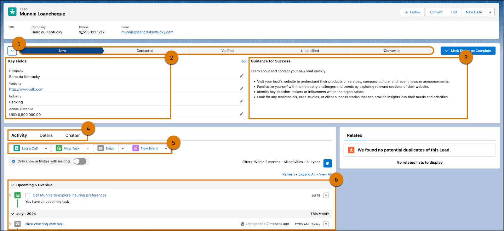The height and width of the screenshot is (231, 504).
Task: Click the Follow button
Action: tap(412, 12)
